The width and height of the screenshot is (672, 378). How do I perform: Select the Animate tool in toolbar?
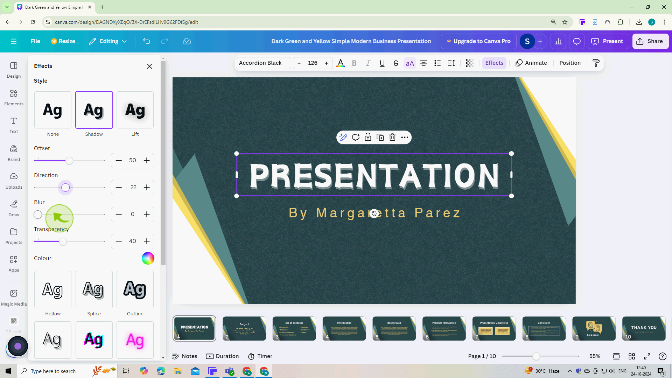[531, 63]
